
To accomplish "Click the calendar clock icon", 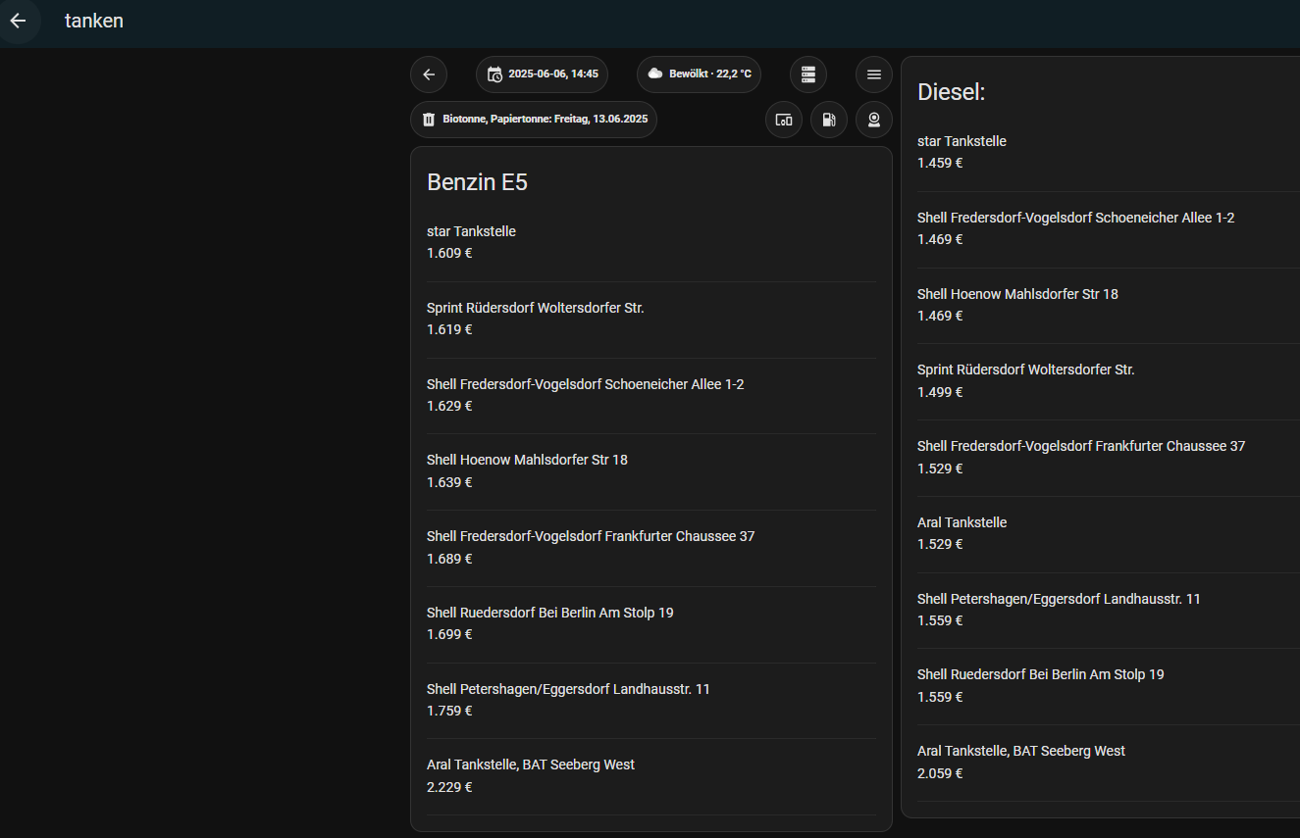I will pos(494,74).
